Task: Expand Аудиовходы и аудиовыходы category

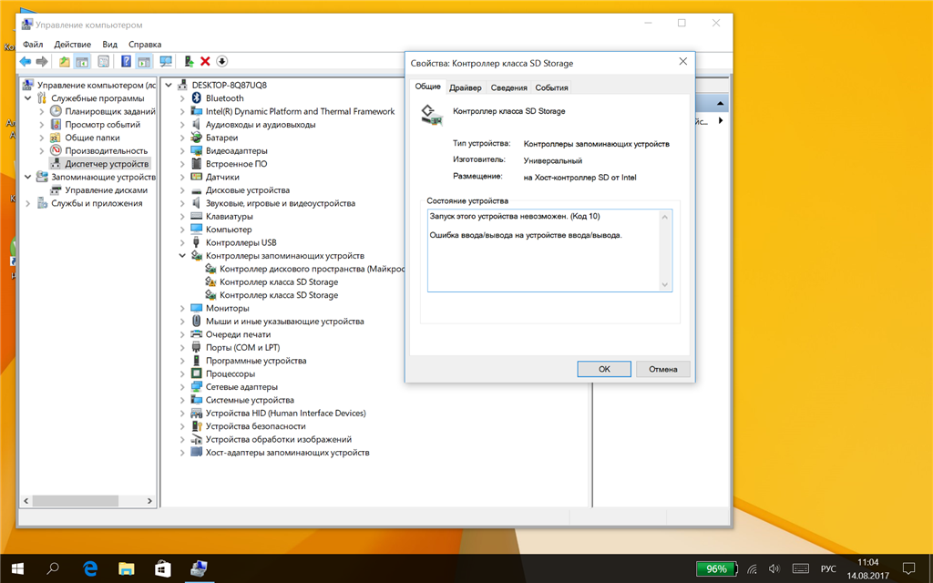Action: [182, 124]
